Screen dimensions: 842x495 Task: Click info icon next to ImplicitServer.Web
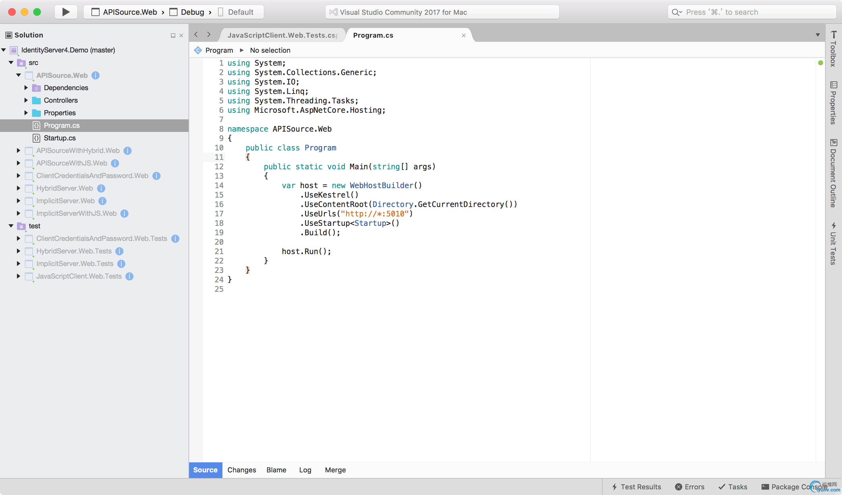pos(102,201)
